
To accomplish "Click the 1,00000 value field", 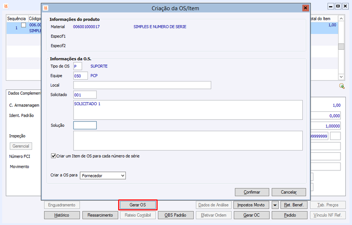I will (x=326, y=126).
